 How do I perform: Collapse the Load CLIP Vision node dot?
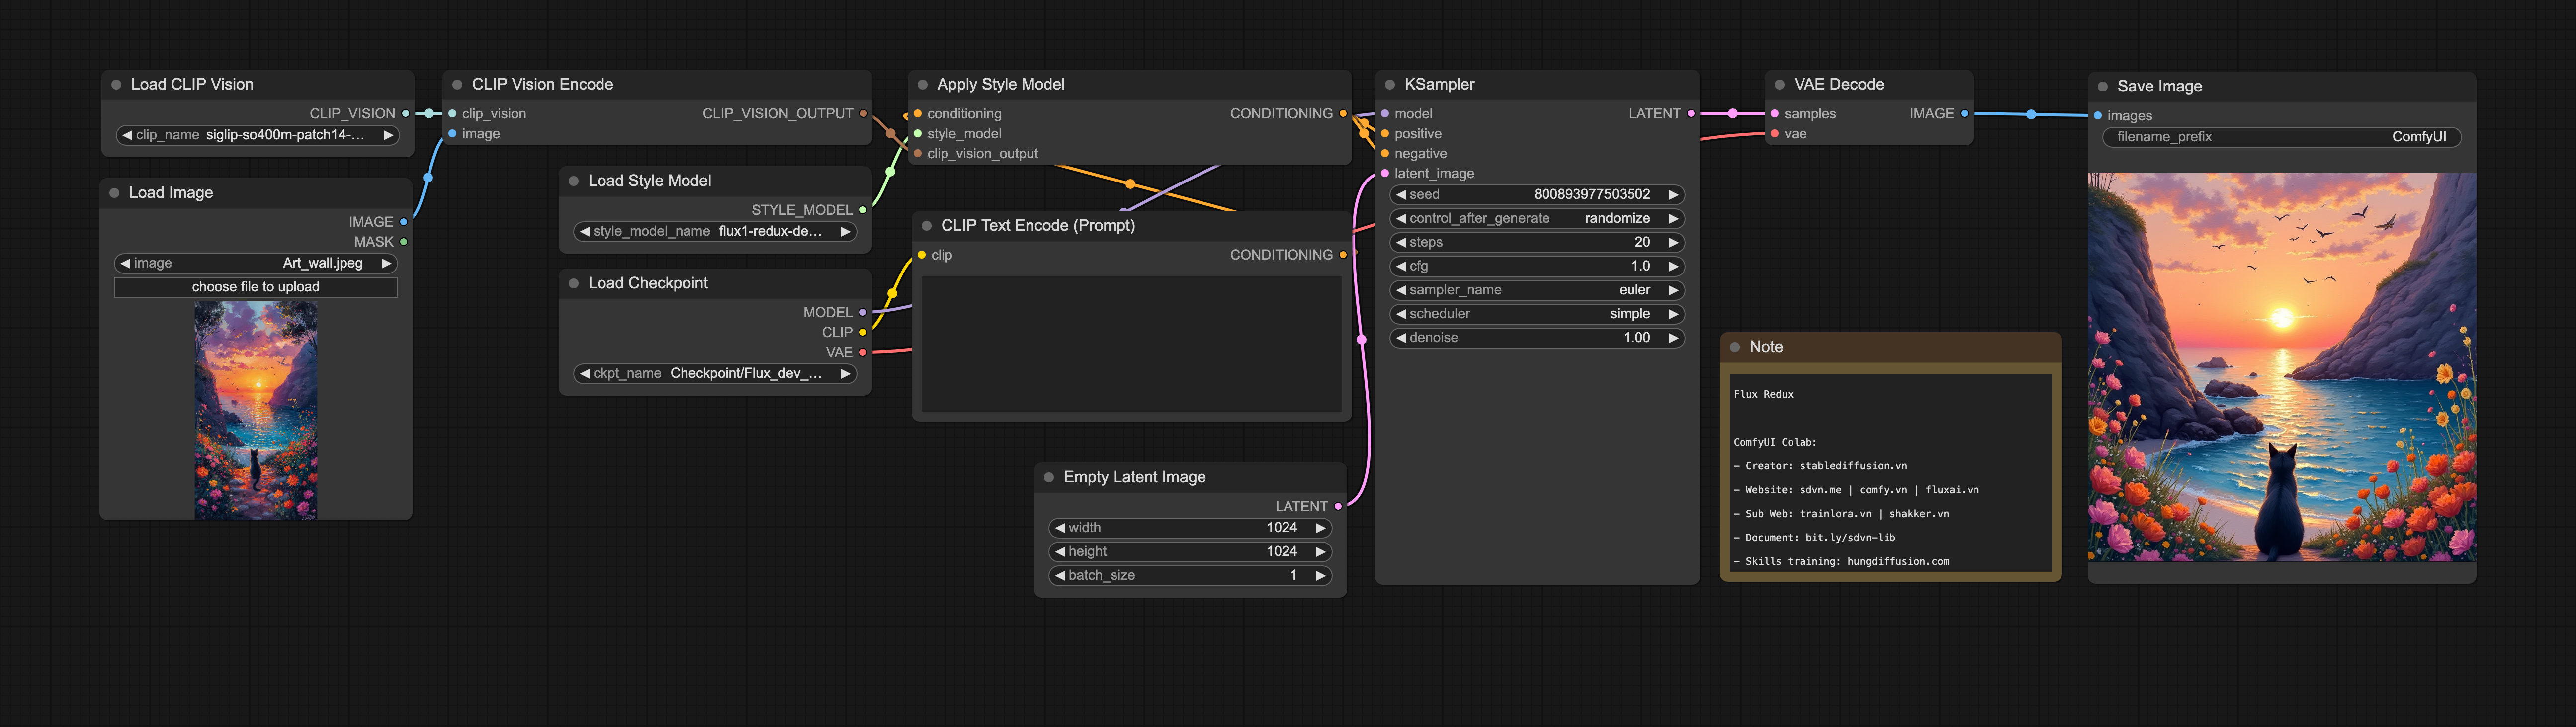click(x=116, y=85)
